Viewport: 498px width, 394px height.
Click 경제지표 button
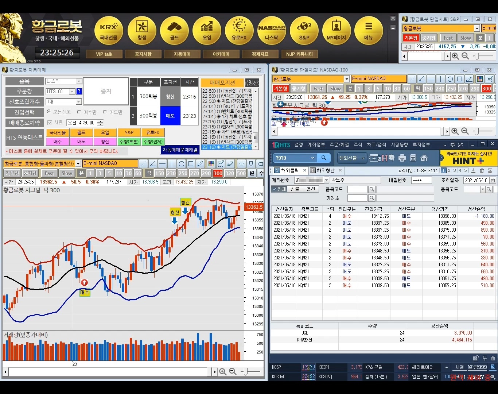tap(260, 54)
